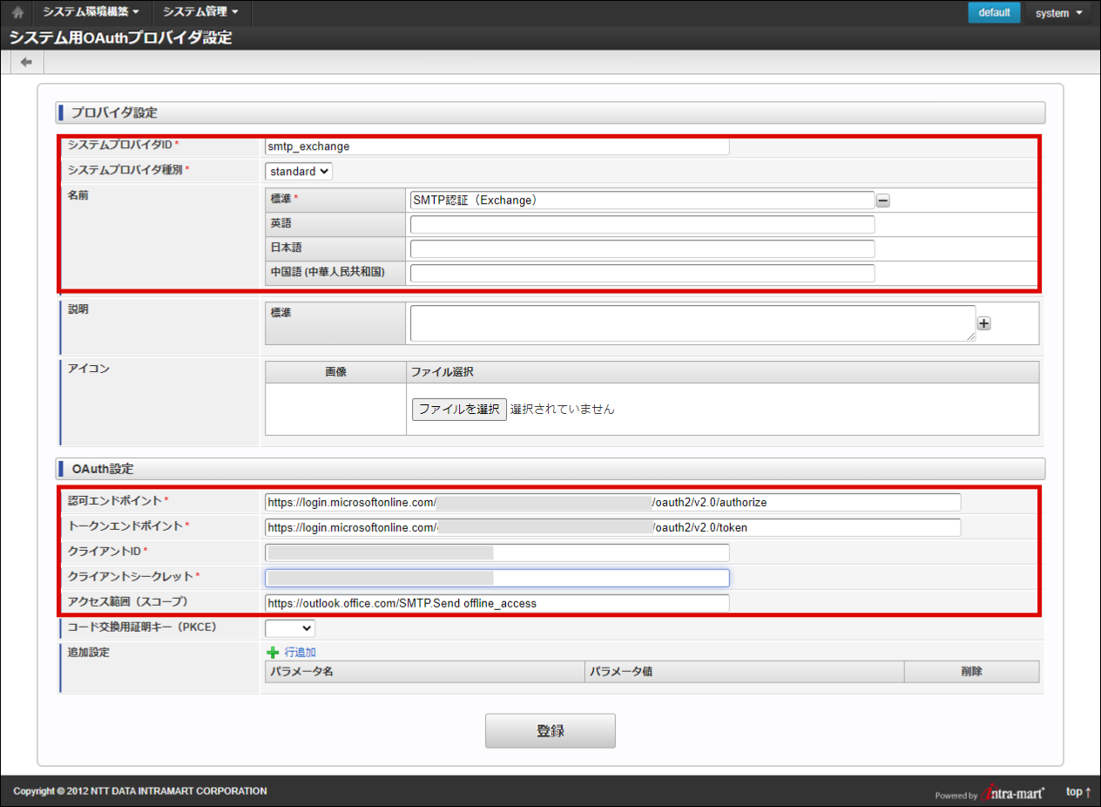This screenshot has width=1101, height=807.
Task: Open the PKCE code challenge dropdown
Action: tap(290, 627)
